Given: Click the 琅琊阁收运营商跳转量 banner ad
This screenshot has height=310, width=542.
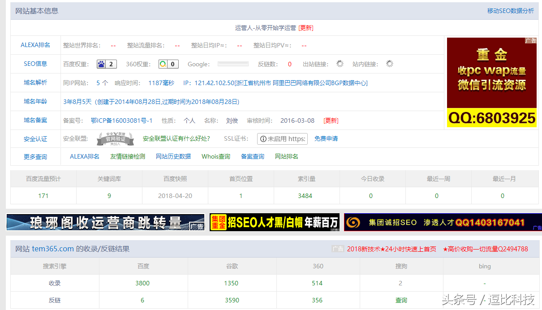Looking at the screenshot, I should 106,222.
